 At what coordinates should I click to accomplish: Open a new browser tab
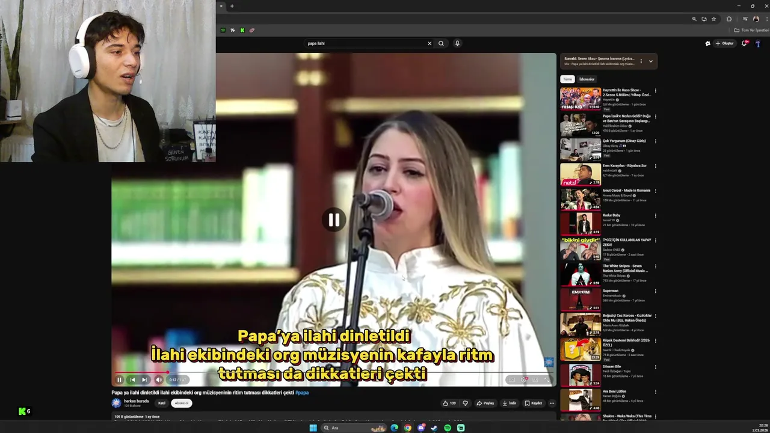click(232, 6)
